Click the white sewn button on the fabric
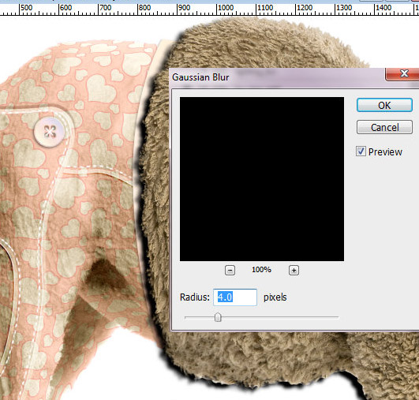This screenshot has width=419, height=400. 50,132
